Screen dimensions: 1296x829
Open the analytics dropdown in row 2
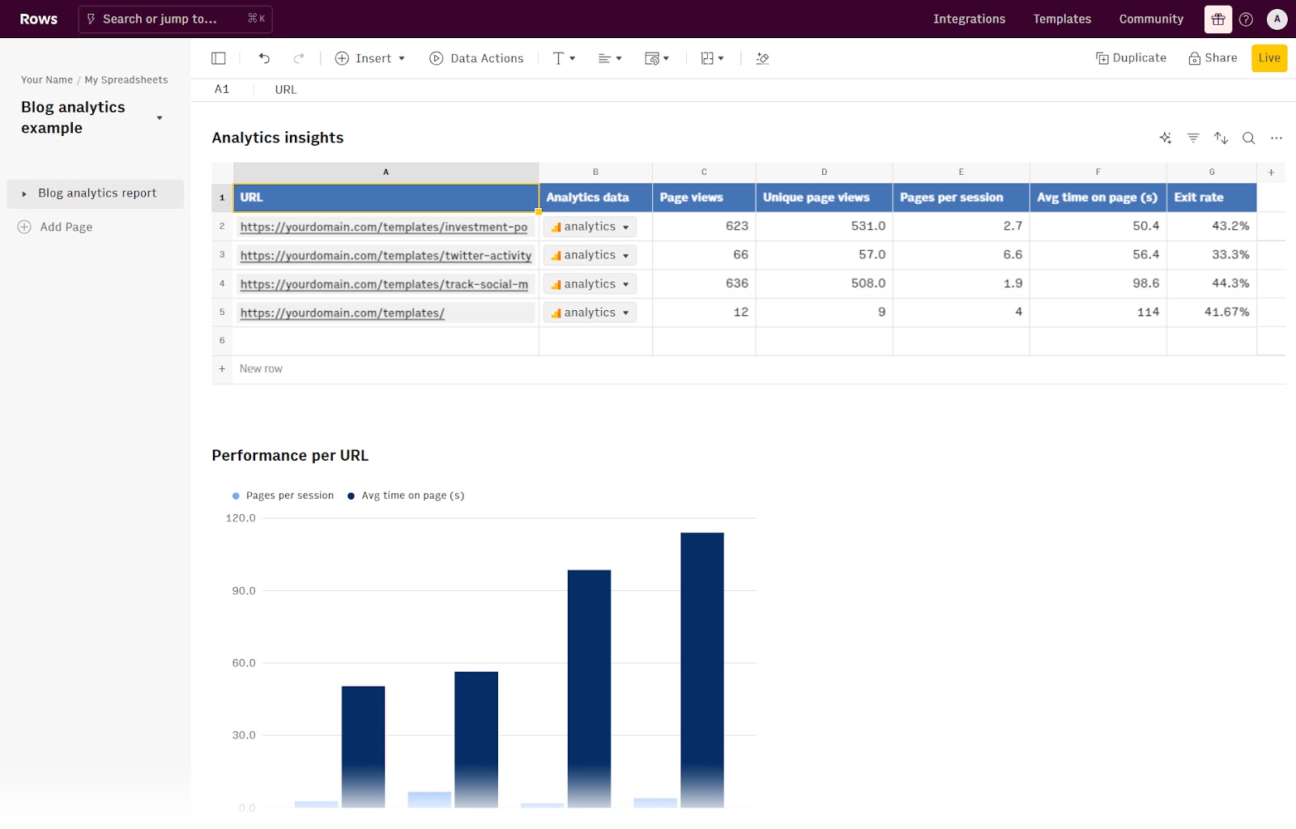point(590,227)
